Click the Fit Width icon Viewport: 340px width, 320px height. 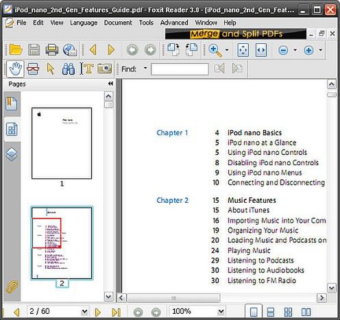coord(261,50)
